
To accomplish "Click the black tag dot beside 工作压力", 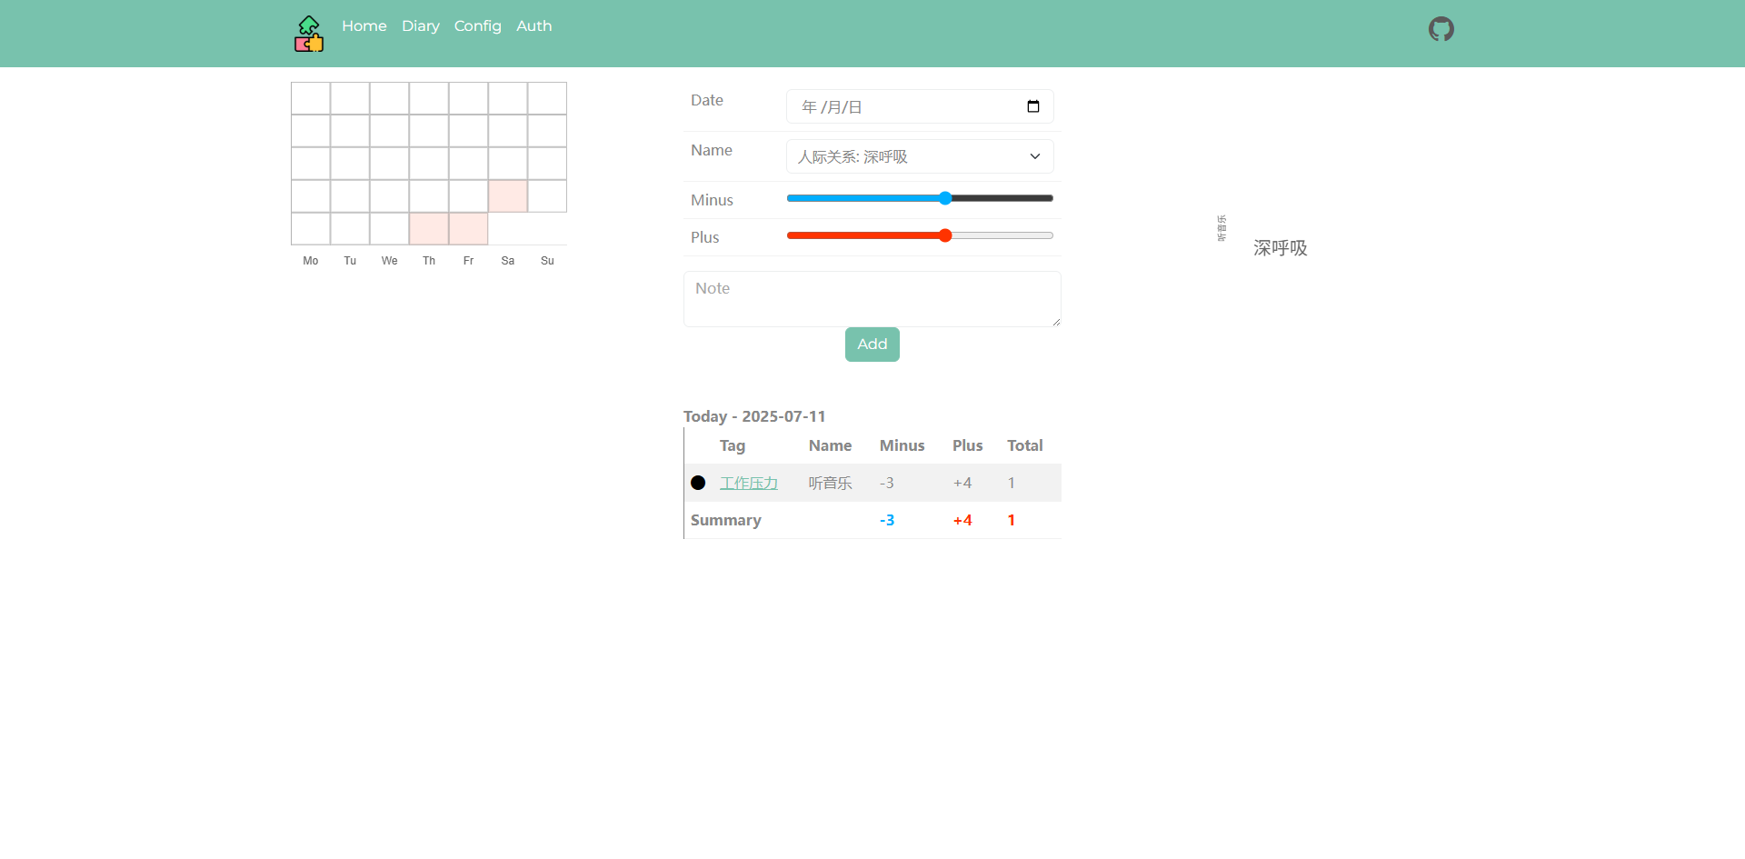I will (x=698, y=483).
